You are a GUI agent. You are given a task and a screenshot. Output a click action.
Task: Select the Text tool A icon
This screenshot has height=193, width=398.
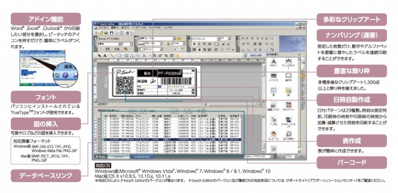(104, 55)
